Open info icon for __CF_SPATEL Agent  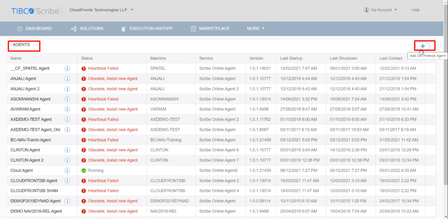[67, 68]
